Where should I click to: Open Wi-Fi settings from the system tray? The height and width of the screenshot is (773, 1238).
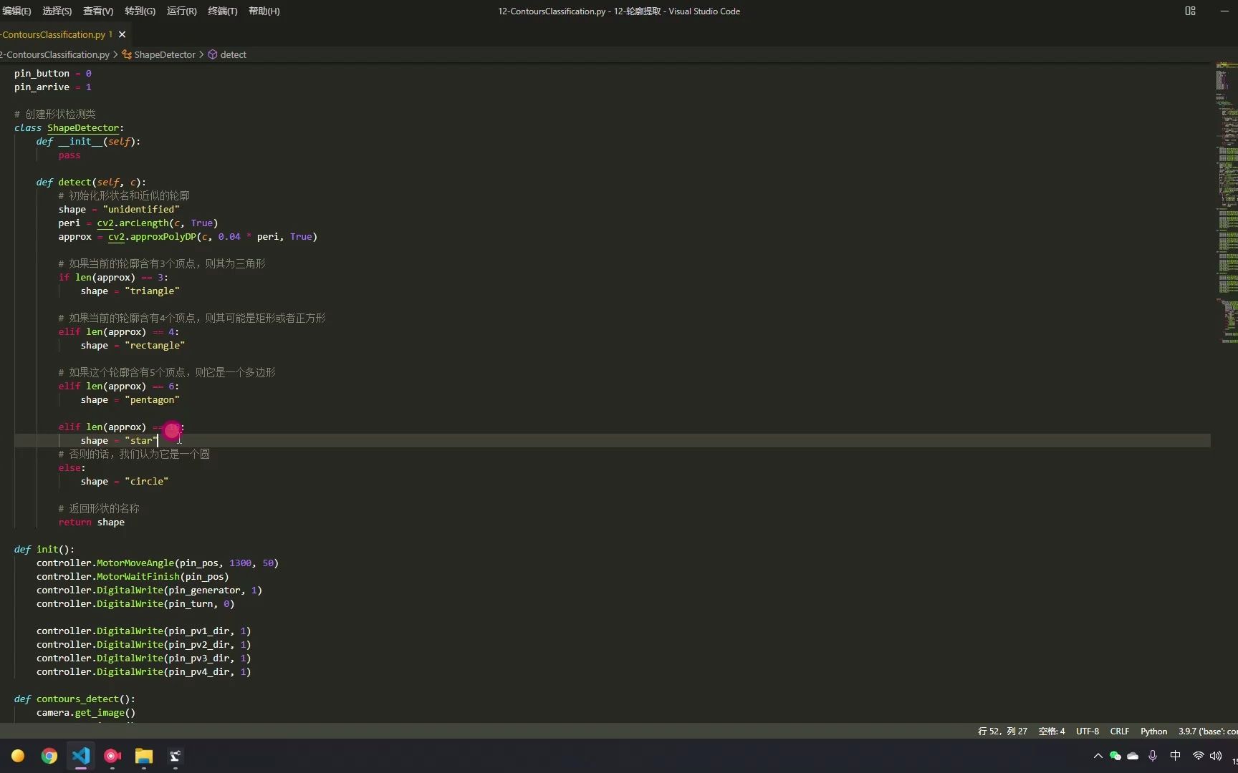point(1198,757)
